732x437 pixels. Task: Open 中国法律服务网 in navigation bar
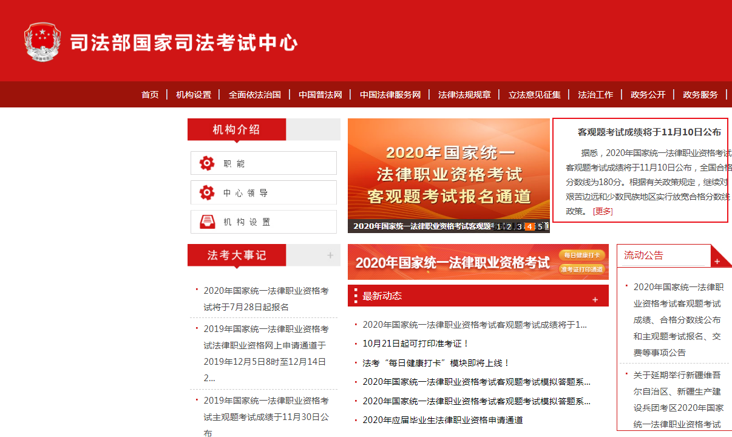coord(390,95)
